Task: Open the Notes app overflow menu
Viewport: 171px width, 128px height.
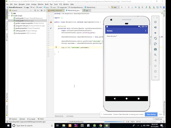Action: pos(146,31)
